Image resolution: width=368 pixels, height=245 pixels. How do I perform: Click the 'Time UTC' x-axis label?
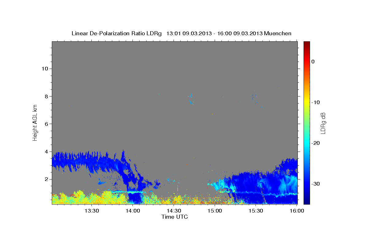coord(174,217)
